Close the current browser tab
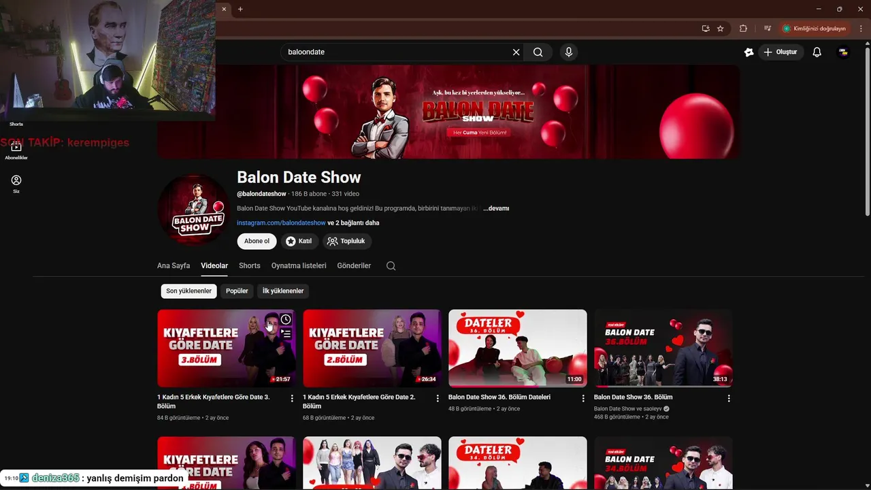This screenshot has height=490, width=871. point(224,9)
